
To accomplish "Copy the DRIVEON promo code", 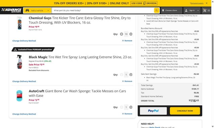I will click(144, 3).
